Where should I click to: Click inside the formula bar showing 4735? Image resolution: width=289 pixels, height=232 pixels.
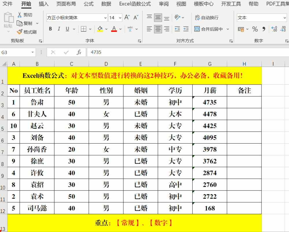click(x=188, y=52)
